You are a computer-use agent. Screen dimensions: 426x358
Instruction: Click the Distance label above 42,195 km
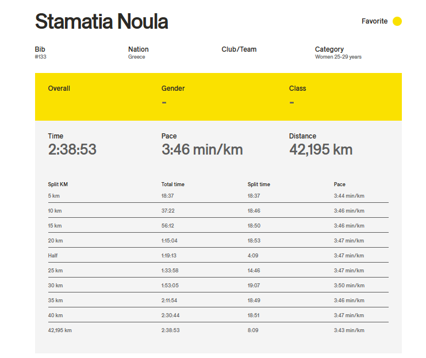click(302, 136)
